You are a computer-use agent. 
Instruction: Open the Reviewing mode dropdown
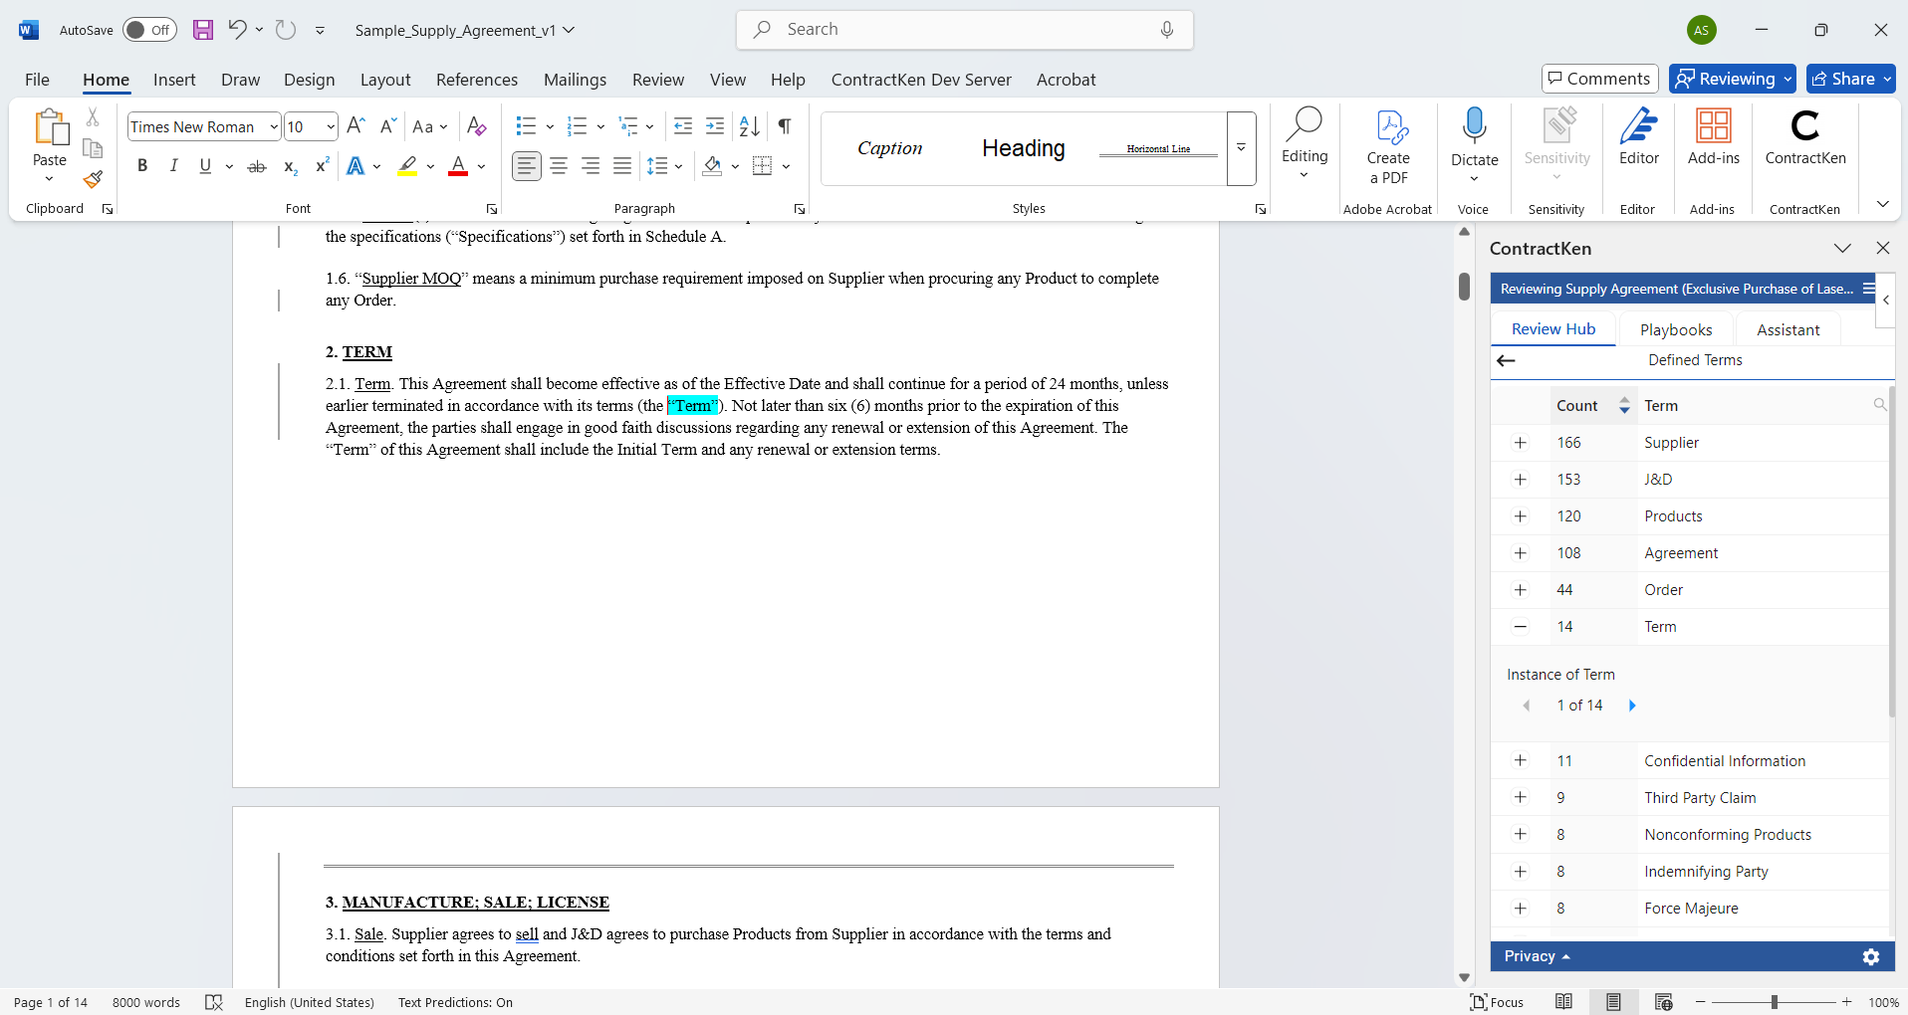click(x=1733, y=79)
